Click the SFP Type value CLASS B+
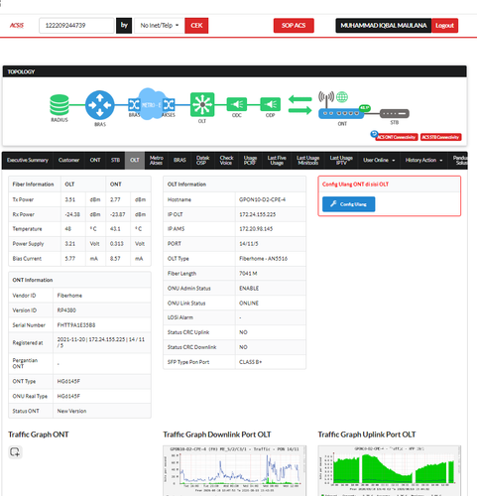 [x=250, y=362]
